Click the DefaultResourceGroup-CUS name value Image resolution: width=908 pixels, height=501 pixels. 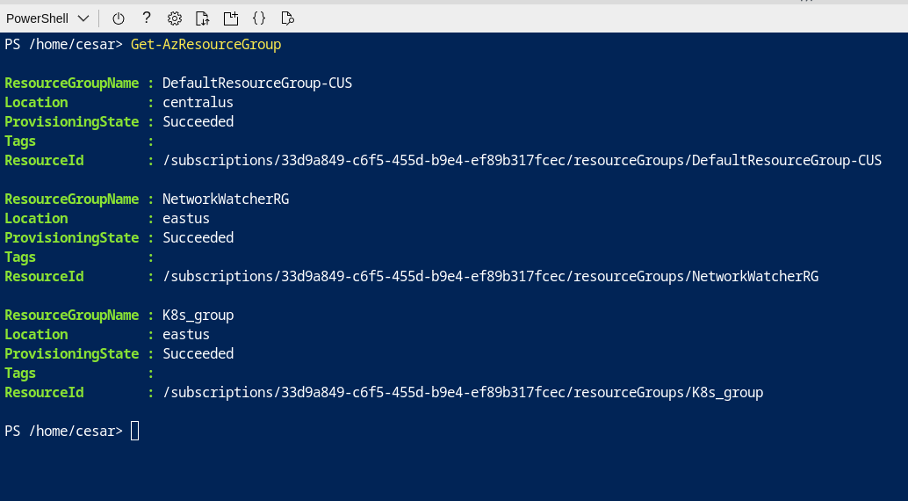coord(257,83)
